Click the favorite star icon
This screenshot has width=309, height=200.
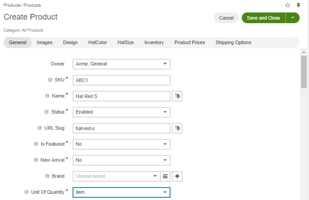tap(288, 5)
